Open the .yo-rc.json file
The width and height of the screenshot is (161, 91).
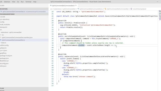tap(4, 51)
